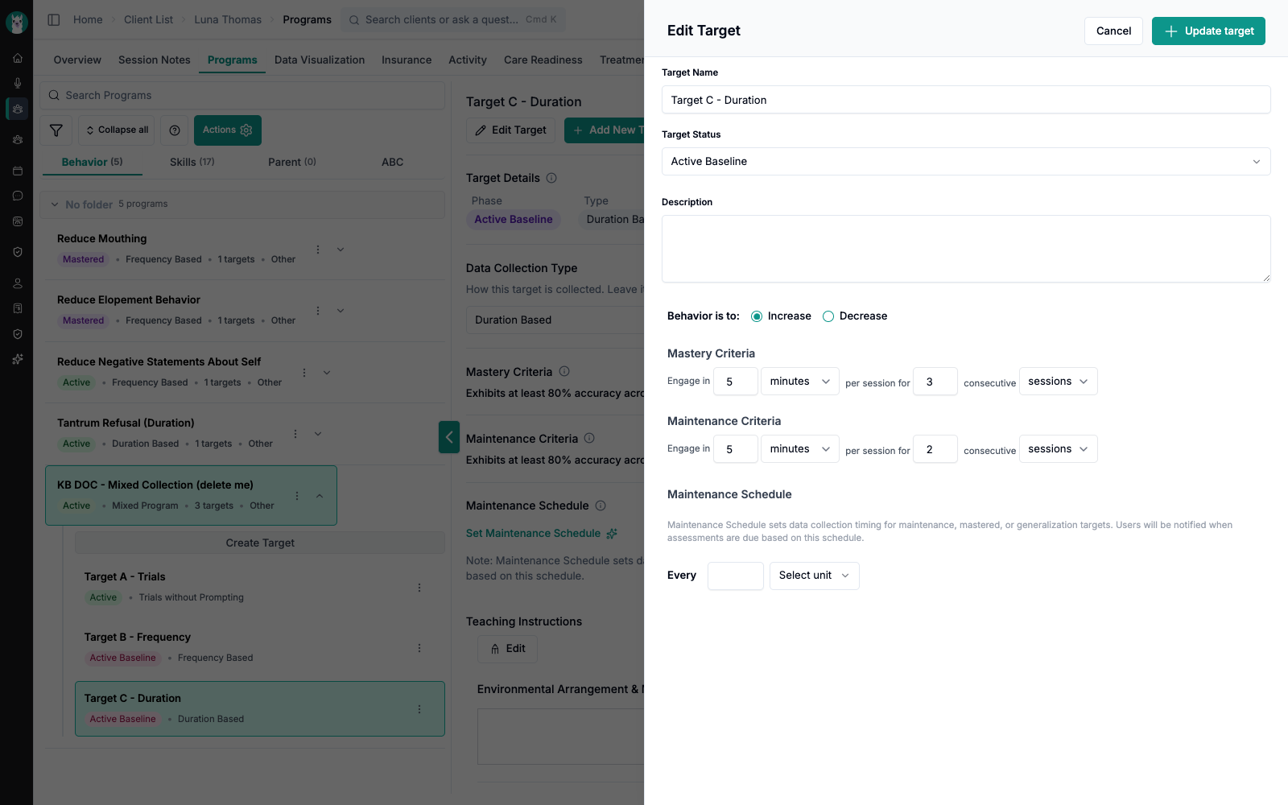Open the Care Readiness tab

(543, 60)
